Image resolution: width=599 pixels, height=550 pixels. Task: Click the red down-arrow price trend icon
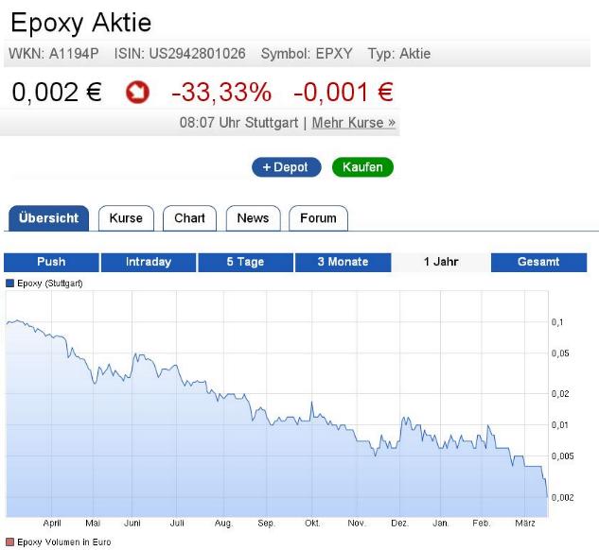click(137, 94)
